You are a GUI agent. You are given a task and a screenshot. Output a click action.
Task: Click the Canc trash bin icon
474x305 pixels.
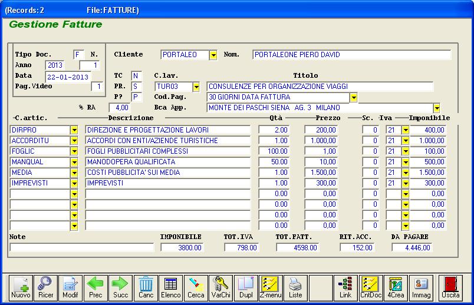146,288
